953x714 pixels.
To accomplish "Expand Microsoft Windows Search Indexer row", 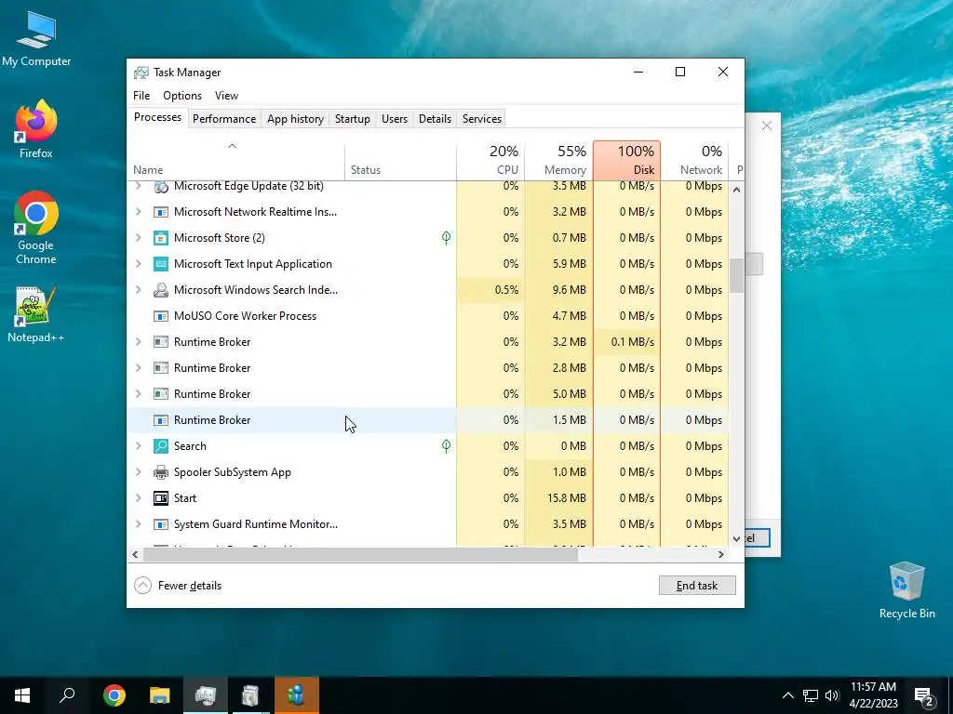I will [139, 290].
